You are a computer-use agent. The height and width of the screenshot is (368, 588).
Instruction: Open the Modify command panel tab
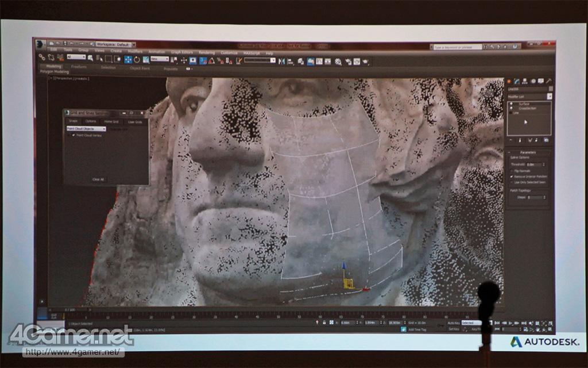517,81
